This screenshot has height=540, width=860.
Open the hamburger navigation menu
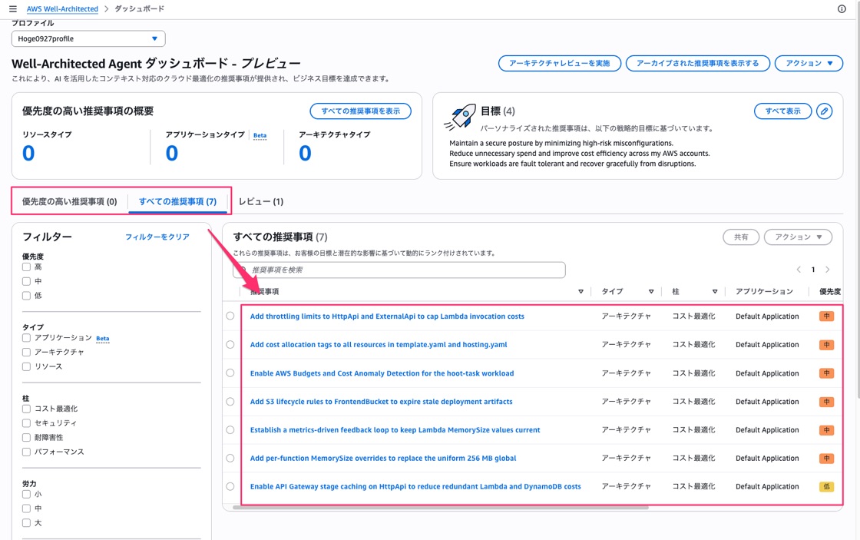pos(12,8)
